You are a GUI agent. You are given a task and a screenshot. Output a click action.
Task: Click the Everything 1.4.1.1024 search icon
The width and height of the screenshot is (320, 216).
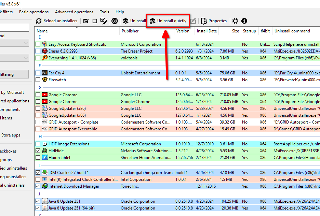click(45, 58)
